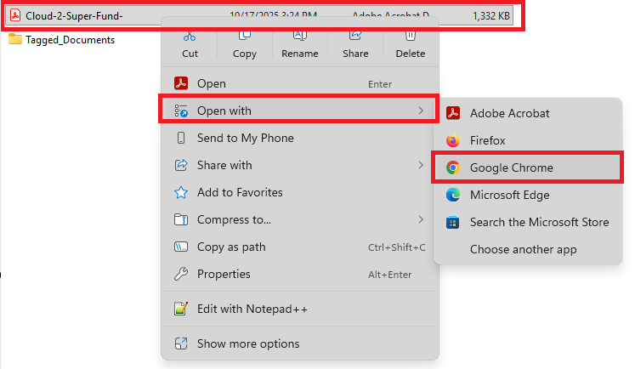Click the Delete trash icon
This screenshot has height=369, width=635.
coord(410,36)
